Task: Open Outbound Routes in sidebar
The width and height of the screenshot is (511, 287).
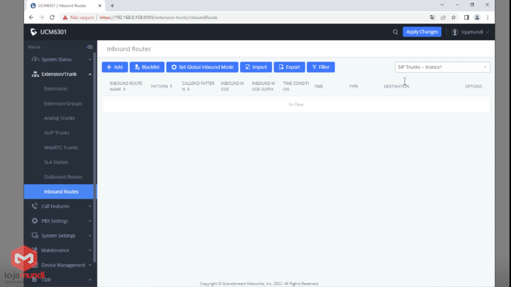Action: tap(63, 177)
